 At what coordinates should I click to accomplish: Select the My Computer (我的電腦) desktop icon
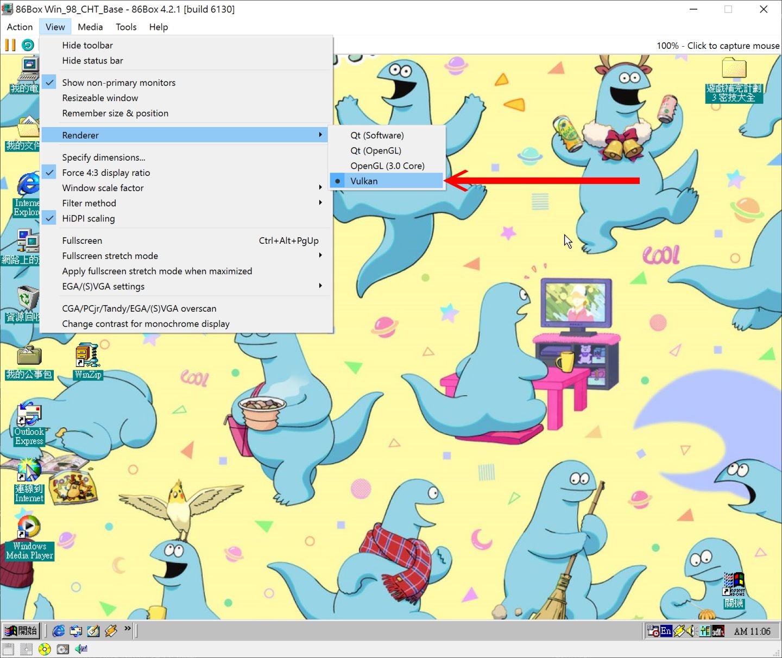25,74
